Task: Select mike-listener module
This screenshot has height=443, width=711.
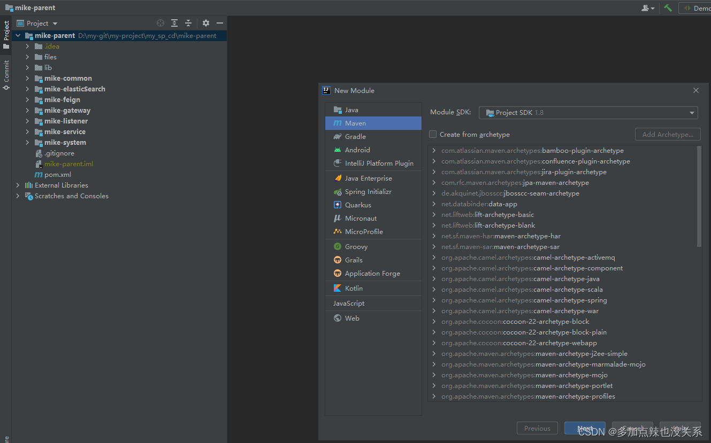Action: point(66,121)
